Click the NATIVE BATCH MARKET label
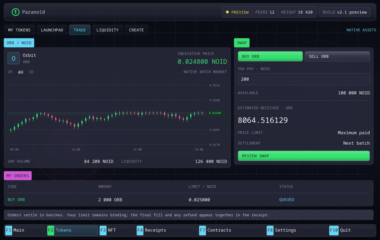The image size is (380, 240). (x=205, y=72)
